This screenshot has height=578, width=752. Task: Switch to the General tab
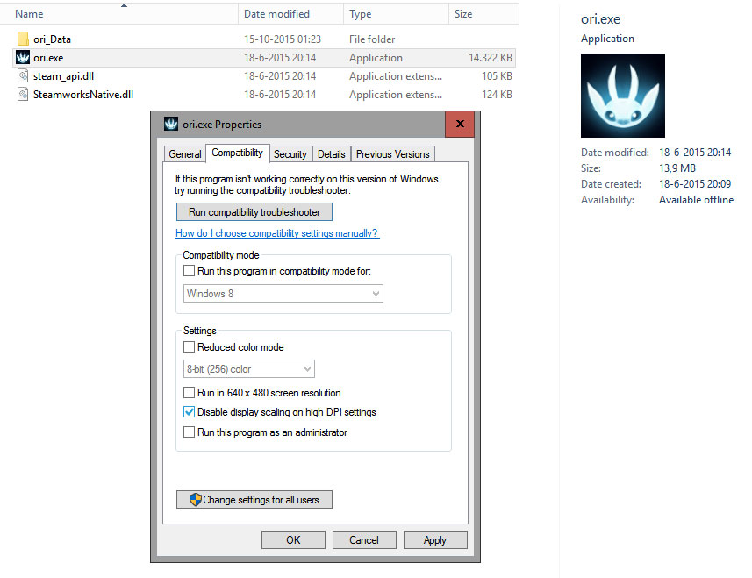tap(184, 153)
